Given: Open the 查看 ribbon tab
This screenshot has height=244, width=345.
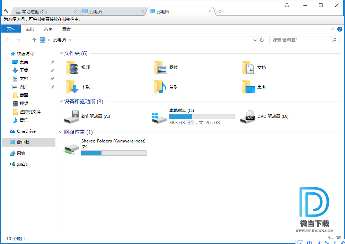Looking at the screenshot, I should point(67,29).
